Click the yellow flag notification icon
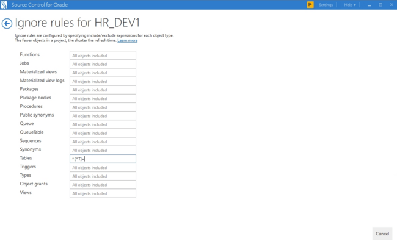397x244 pixels. click(310, 5)
